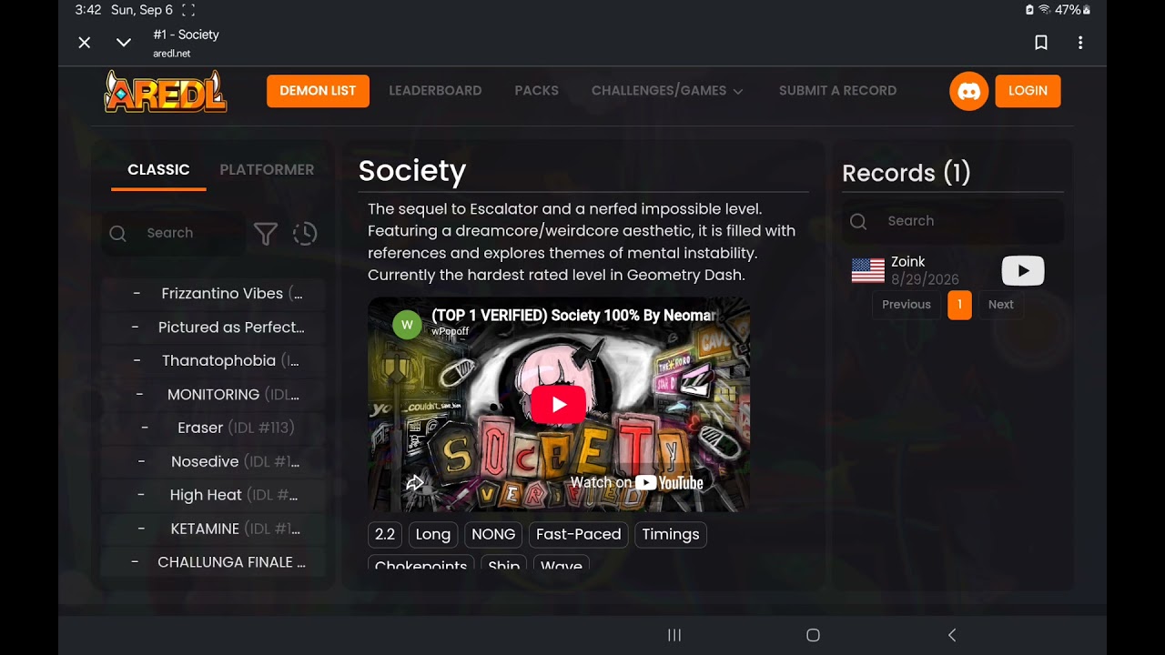1165x655 pixels.
Task: Open the video title link
Action: pyautogui.click(x=574, y=316)
